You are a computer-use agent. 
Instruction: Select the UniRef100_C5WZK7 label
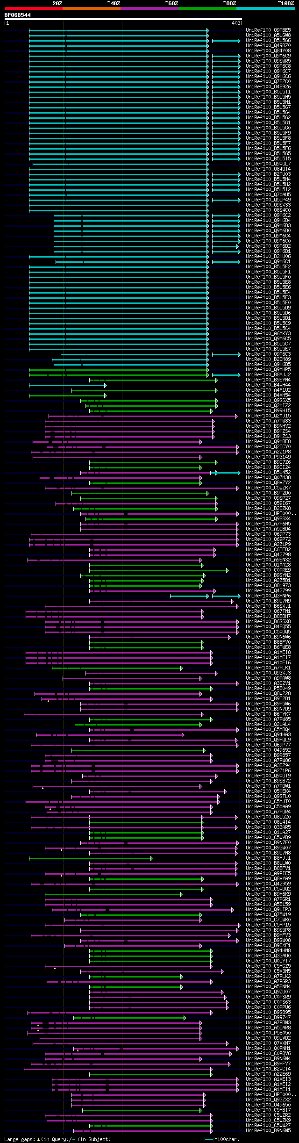268,488
